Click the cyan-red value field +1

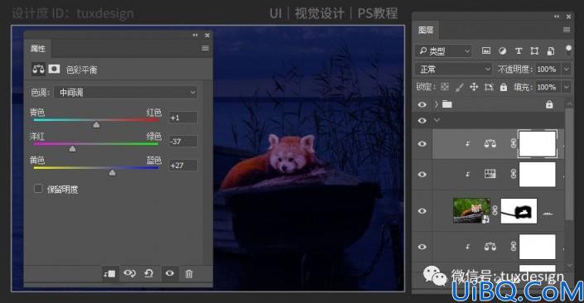[183, 118]
